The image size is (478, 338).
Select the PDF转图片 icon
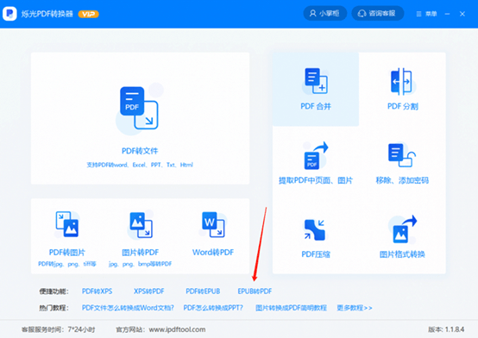(x=67, y=224)
